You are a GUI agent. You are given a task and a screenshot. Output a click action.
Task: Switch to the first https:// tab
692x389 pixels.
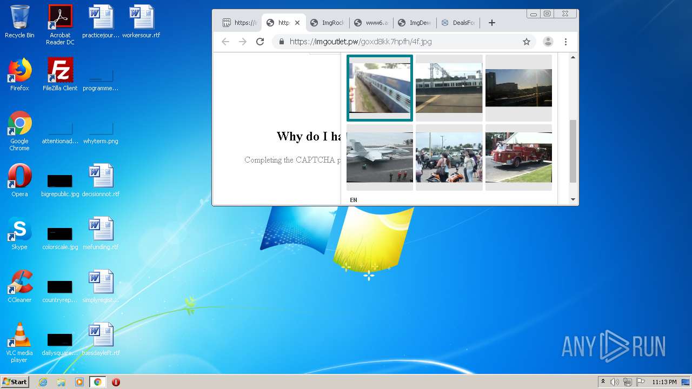point(239,23)
